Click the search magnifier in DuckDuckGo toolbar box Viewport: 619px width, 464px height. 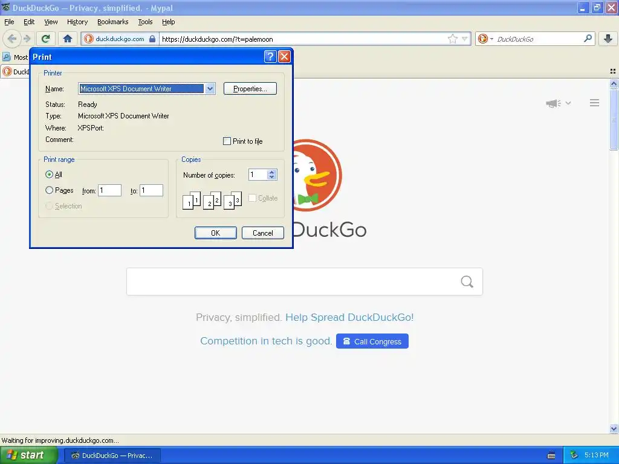coord(588,39)
